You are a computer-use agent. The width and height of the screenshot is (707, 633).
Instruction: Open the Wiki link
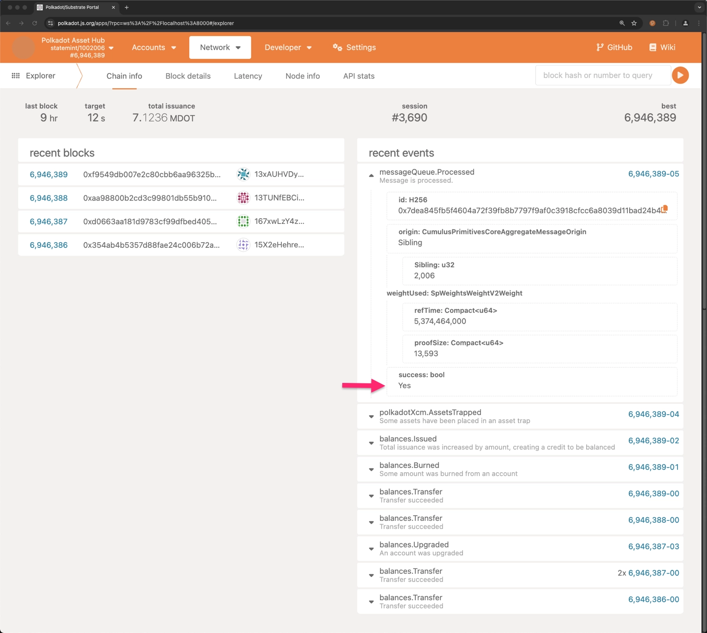[662, 47]
